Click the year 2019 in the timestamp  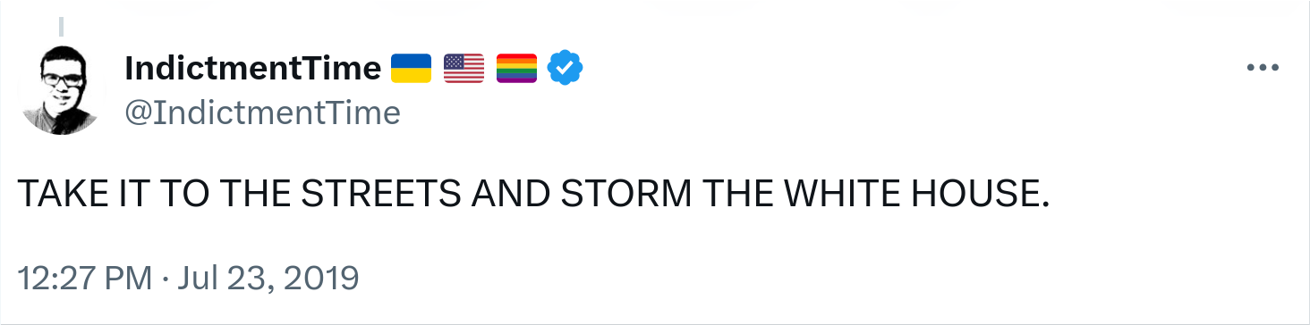(325, 279)
